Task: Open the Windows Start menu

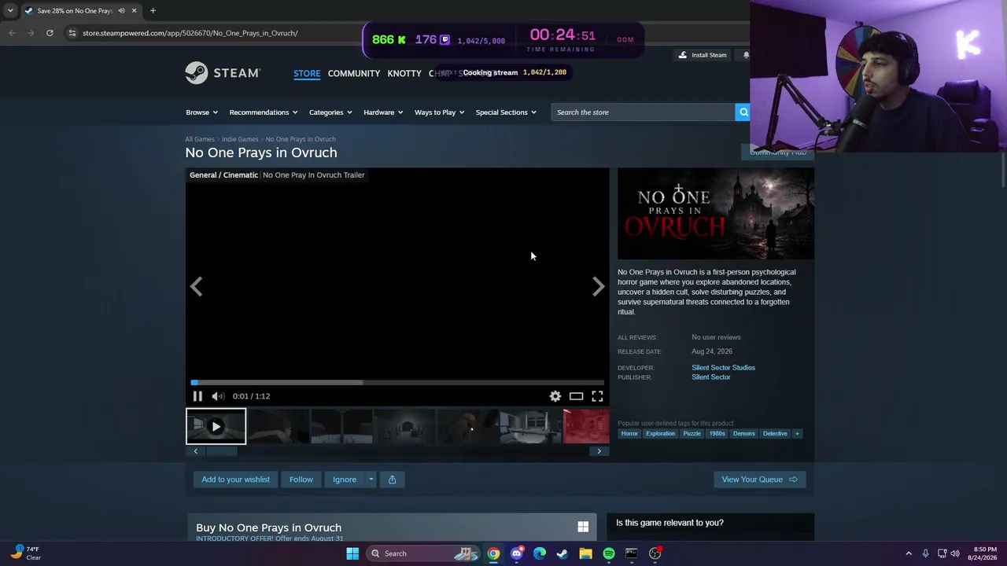Action: pyautogui.click(x=352, y=553)
